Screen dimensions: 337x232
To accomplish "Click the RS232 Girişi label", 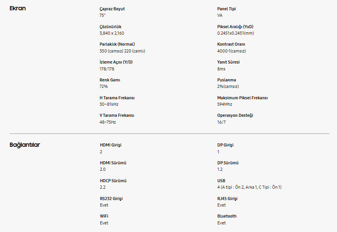I will 111,199.
